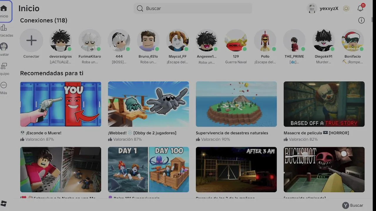Screen dimensions: 376x211
Task: Open FurimaKitaro friend avatar
Action: point(90,40)
